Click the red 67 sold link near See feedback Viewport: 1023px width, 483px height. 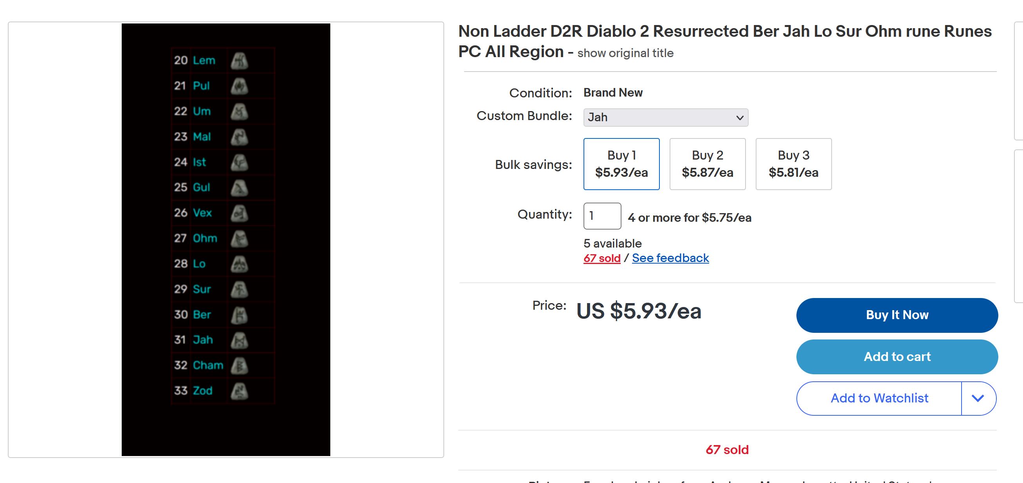[x=602, y=258]
